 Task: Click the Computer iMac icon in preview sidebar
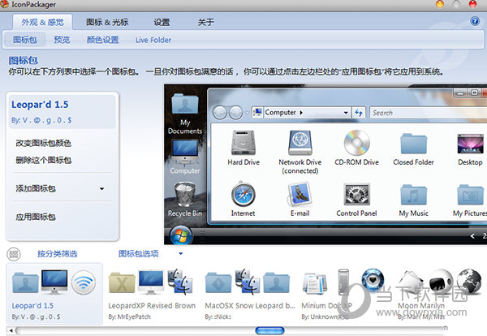185,151
